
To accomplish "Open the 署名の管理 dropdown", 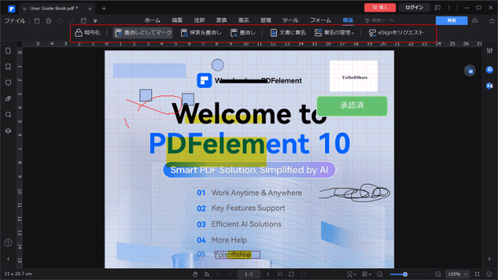I will (x=335, y=32).
